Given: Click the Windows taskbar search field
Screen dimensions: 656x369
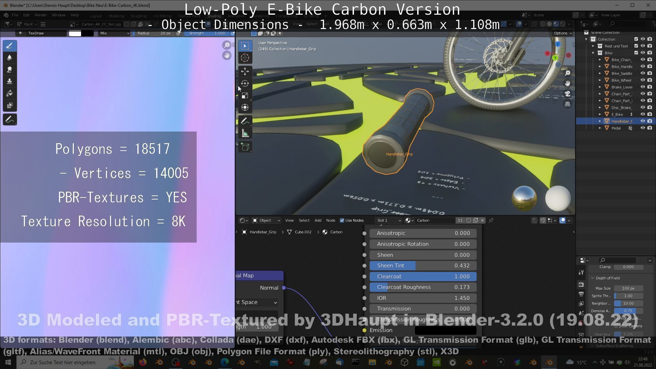Looking at the screenshot, I should click(x=75, y=362).
